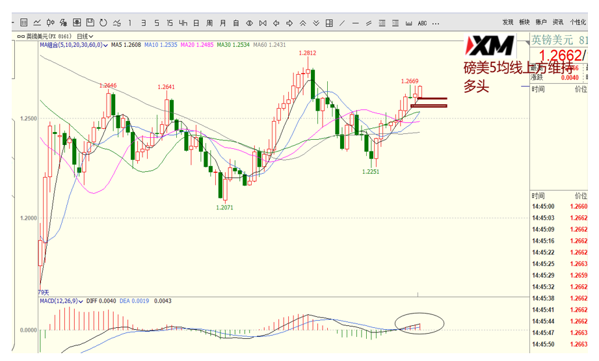Select the diagonal trend line tool

click(342, 23)
